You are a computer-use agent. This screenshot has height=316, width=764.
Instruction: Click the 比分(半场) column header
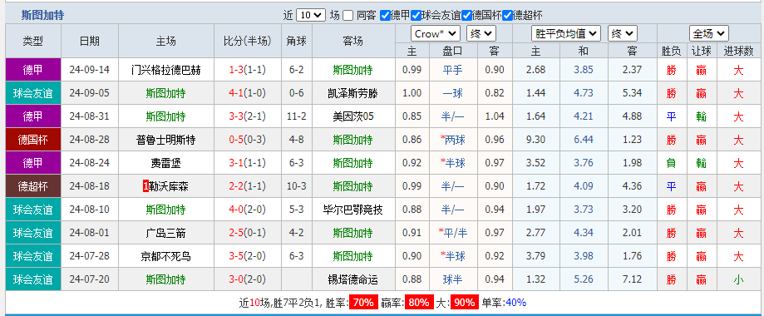[247, 42]
